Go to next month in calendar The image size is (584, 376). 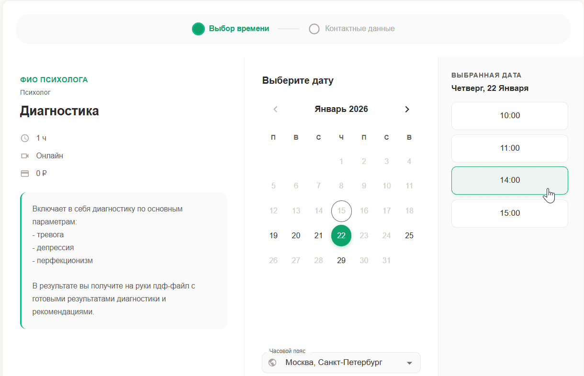coord(407,109)
